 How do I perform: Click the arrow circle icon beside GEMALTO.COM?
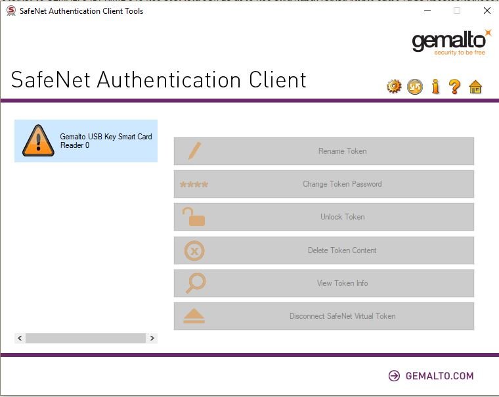(x=394, y=376)
